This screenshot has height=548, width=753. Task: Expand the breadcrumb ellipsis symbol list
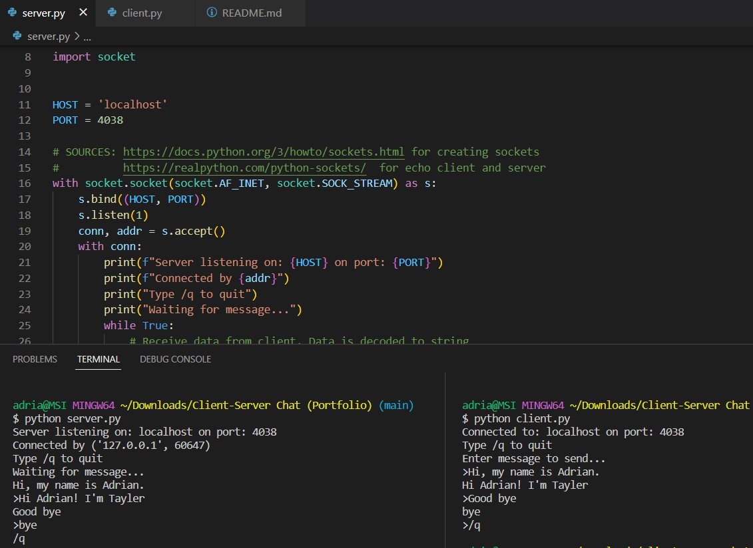click(87, 37)
